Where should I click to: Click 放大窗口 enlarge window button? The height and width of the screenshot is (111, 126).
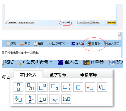(x=112, y=43)
